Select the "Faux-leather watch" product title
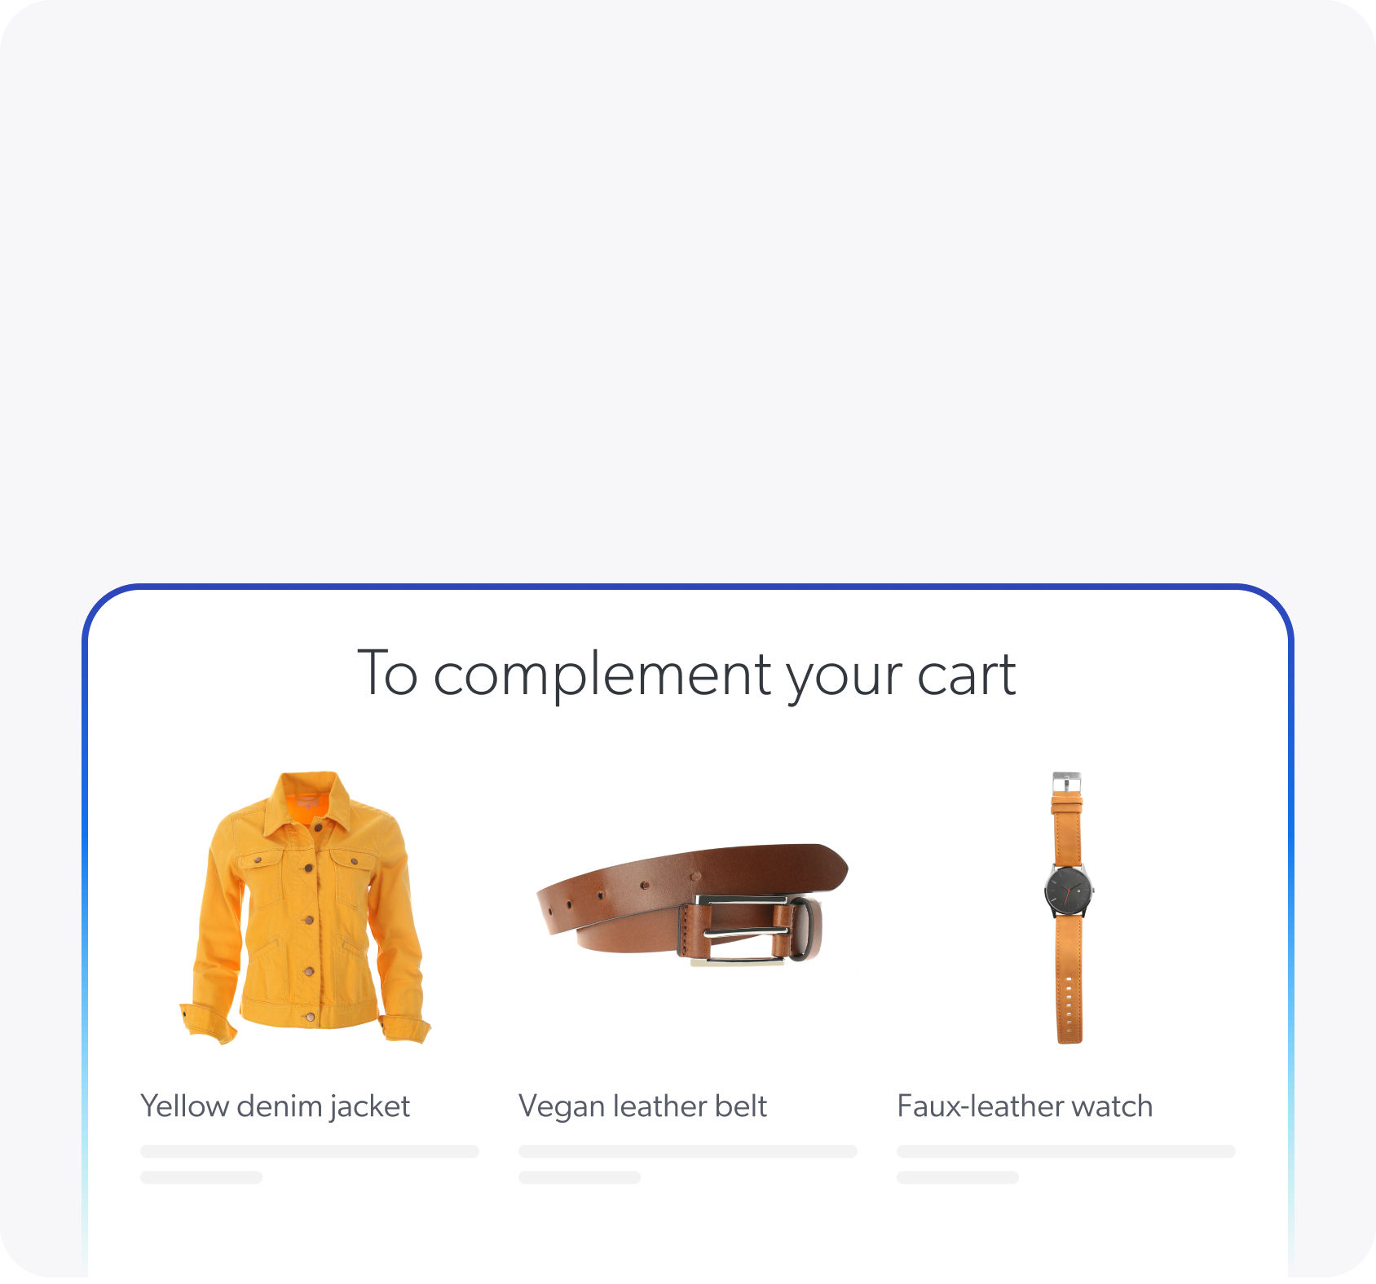1376x1284 pixels. (1025, 1106)
